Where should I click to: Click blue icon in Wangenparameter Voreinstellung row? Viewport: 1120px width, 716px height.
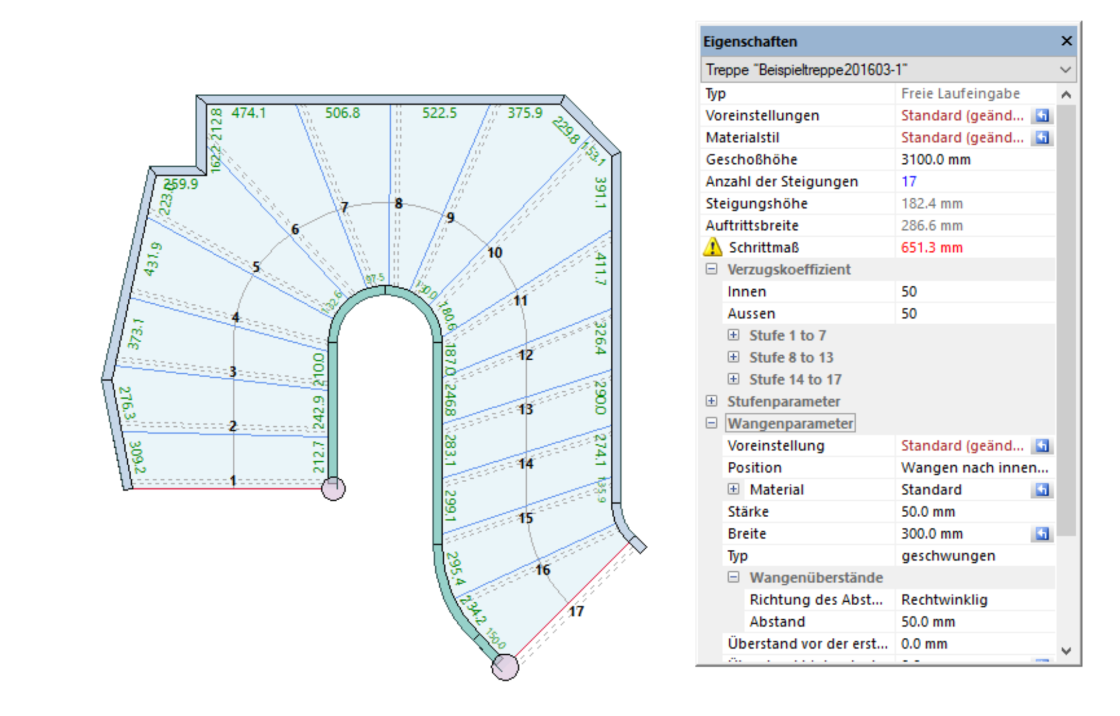[x=1042, y=446]
